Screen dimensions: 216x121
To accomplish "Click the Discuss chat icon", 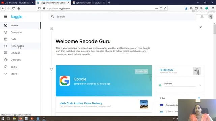I will [x=6, y=53].
